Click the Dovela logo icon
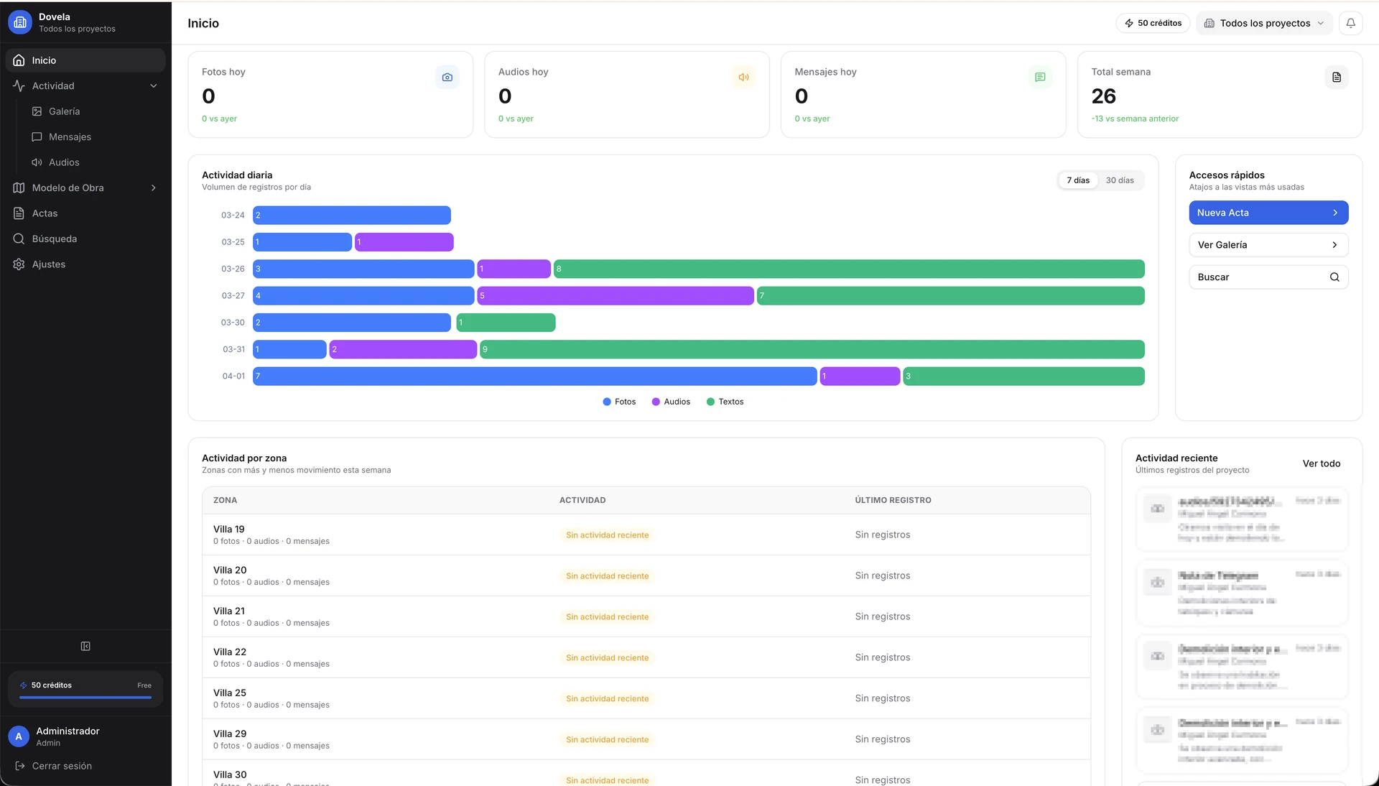 pos(20,22)
